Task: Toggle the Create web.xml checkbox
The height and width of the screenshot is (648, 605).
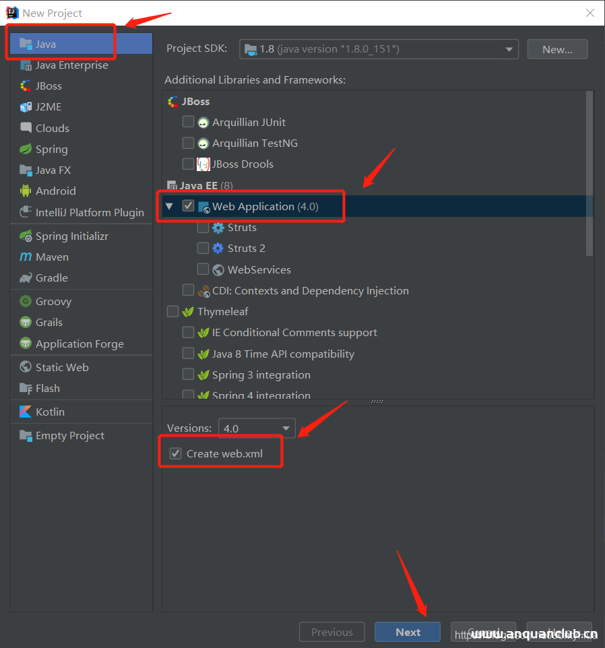Action: click(x=176, y=453)
